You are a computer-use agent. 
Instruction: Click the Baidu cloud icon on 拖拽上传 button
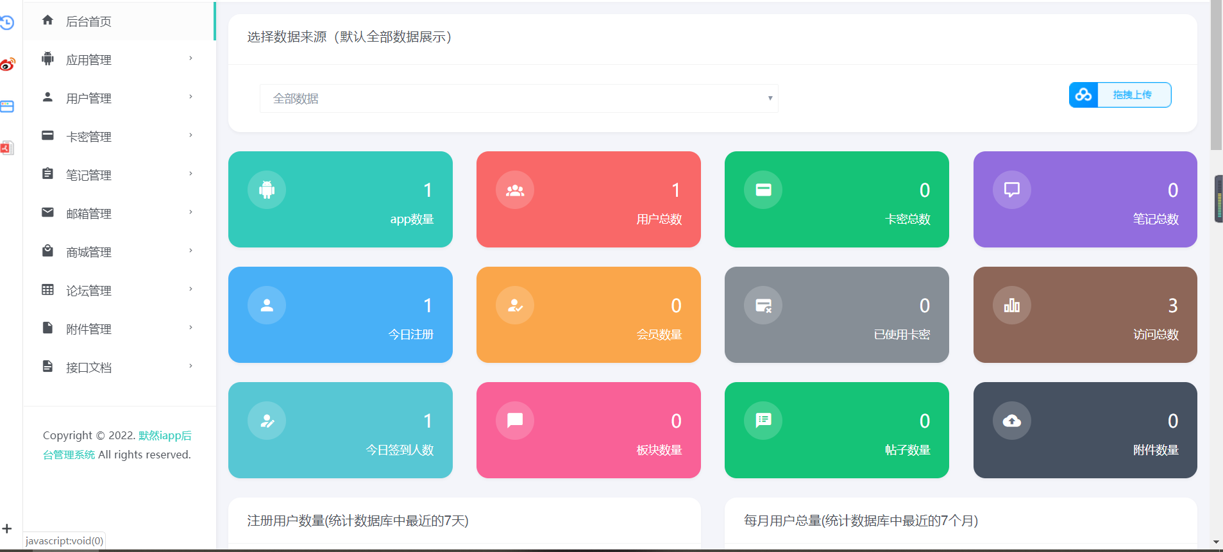point(1084,95)
